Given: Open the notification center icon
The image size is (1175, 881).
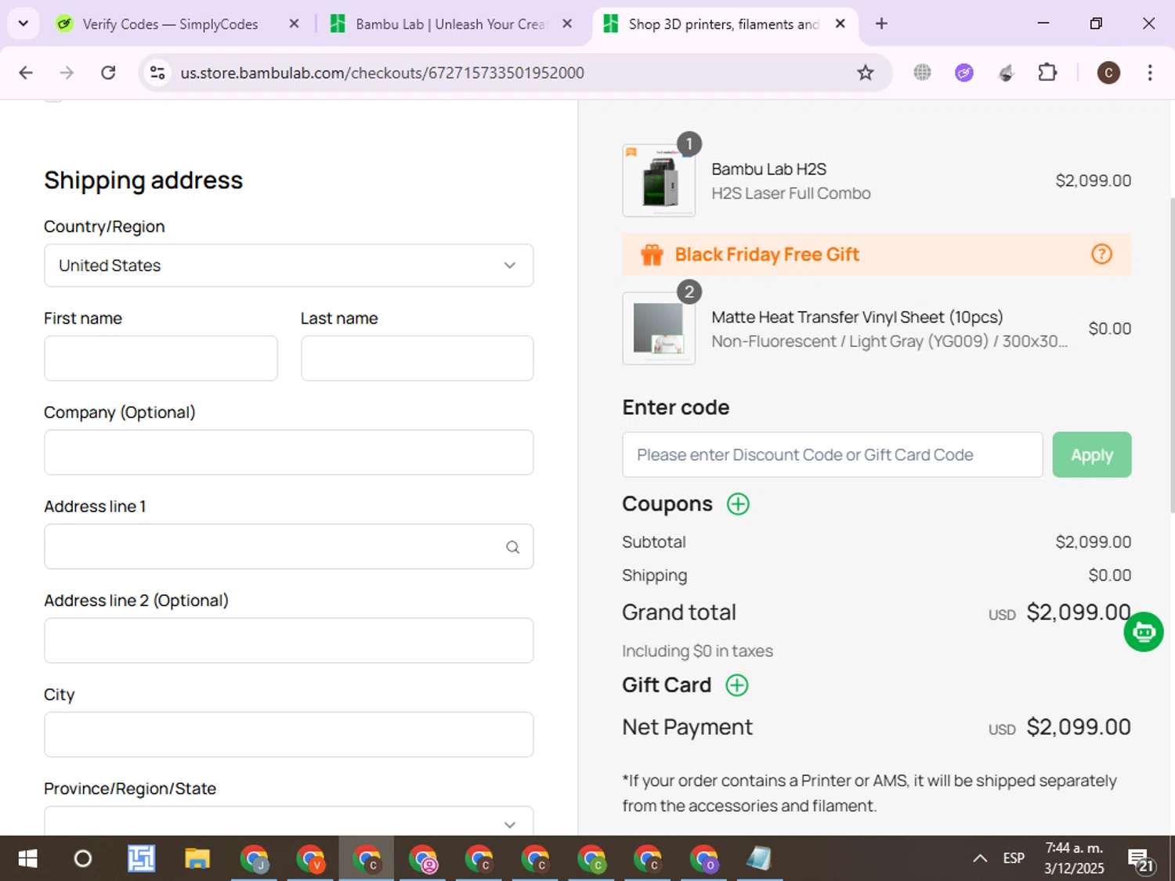Looking at the screenshot, I should click(x=1140, y=859).
